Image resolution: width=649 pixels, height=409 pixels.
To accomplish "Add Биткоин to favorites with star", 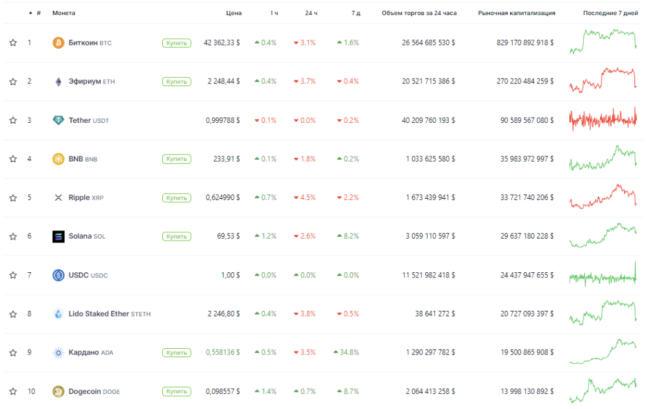I will point(13,42).
